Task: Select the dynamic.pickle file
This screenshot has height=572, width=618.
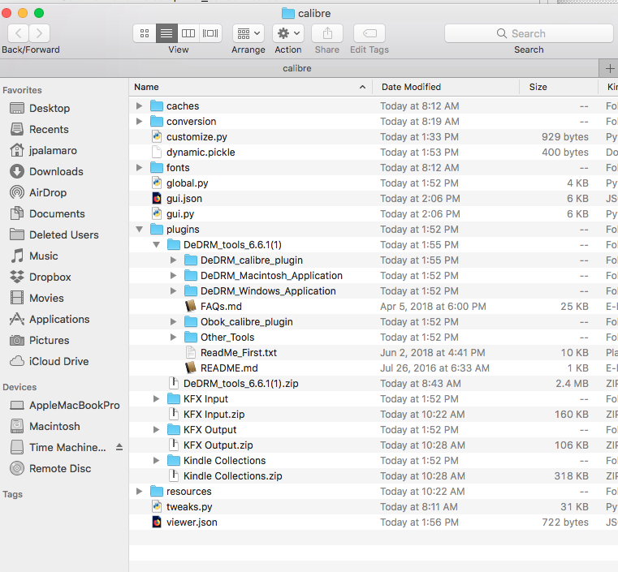Action: pos(201,153)
